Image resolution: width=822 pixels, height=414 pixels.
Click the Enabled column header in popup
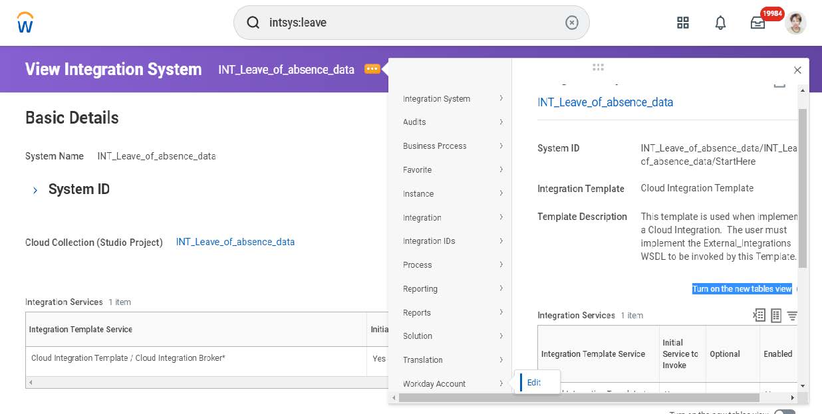(x=777, y=354)
